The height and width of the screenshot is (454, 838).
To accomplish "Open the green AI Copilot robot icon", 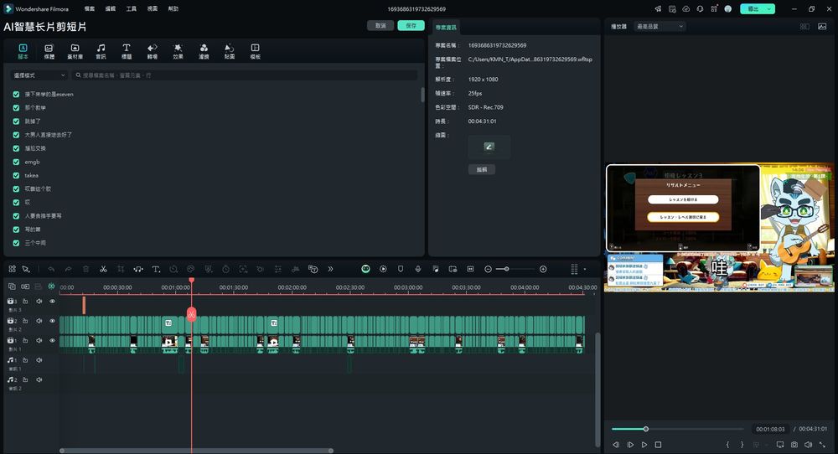I will 365,269.
